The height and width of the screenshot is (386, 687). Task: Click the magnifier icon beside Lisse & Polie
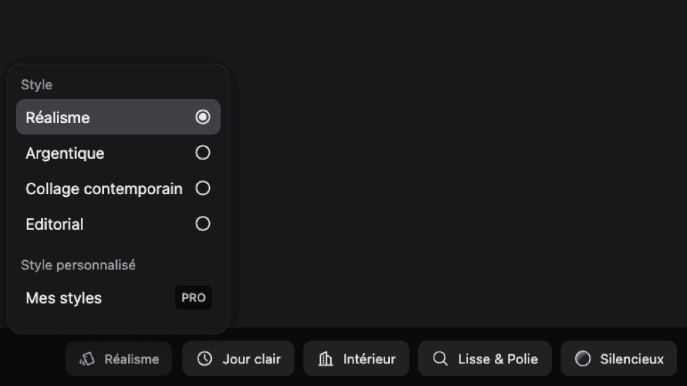click(441, 359)
